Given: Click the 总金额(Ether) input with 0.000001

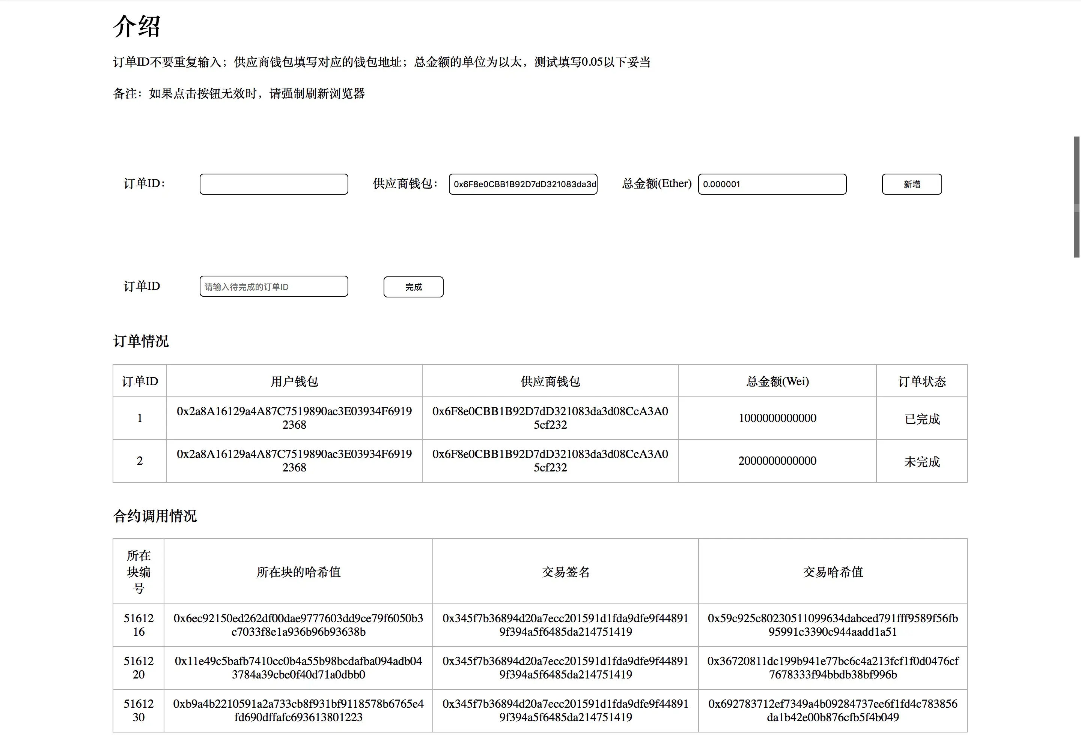Looking at the screenshot, I should [772, 184].
